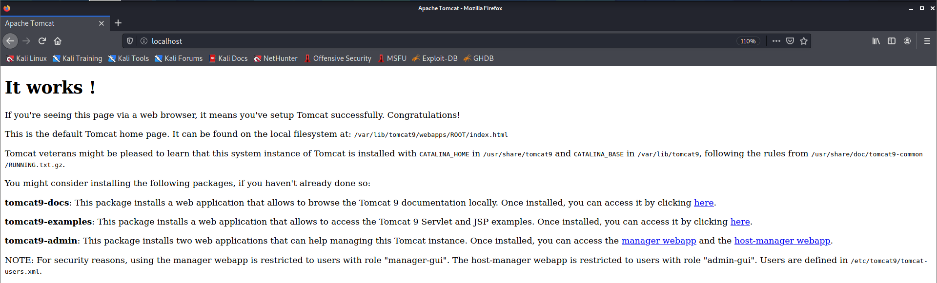Viewport: 937px width, 283px height.
Task: Follow the tomcat9-docs 'here' link
Action: (704, 203)
